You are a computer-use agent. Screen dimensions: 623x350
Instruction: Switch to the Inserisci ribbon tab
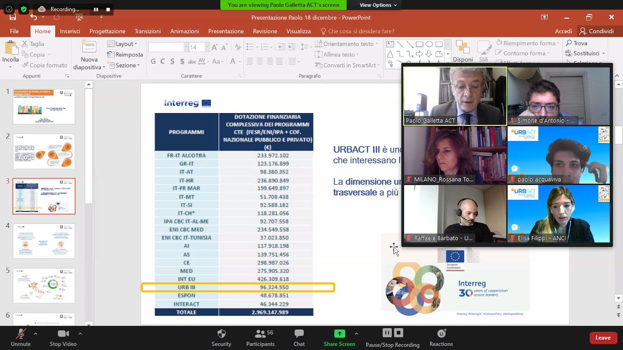click(x=70, y=31)
